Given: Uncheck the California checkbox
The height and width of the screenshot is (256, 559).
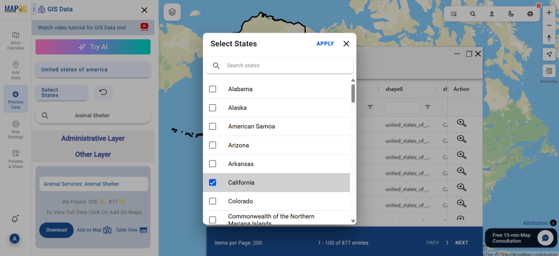Looking at the screenshot, I should [x=212, y=182].
